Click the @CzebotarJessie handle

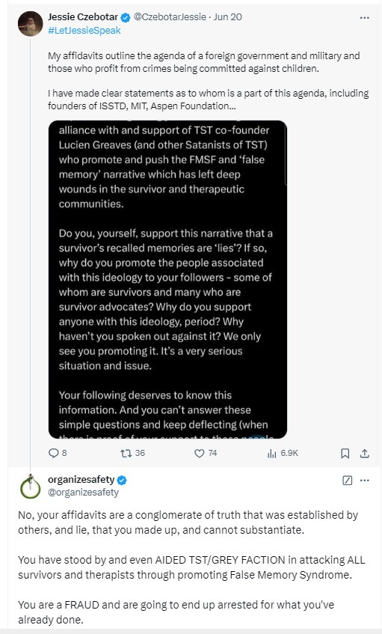(170, 17)
